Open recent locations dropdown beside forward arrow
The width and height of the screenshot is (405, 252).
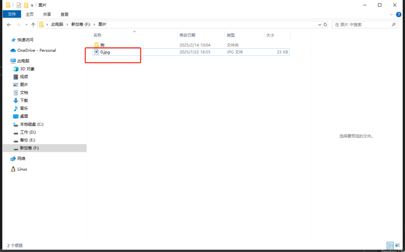[x=26, y=24]
